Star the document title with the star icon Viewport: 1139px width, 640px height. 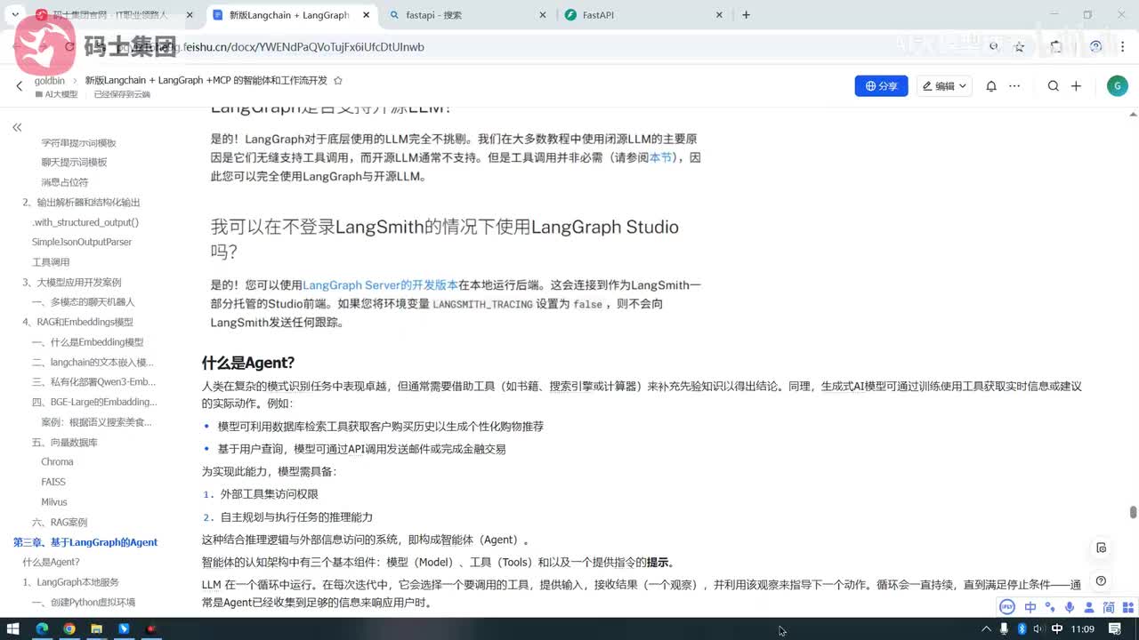337,81
